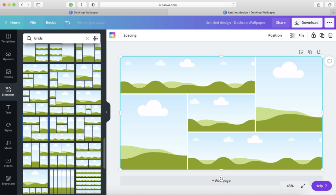Add notes to page icon
This screenshot has height=195, width=336.
[301, 52]
